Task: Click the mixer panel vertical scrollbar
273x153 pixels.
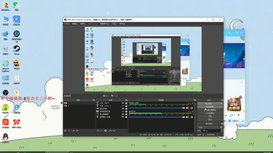Action: point(195,117)
